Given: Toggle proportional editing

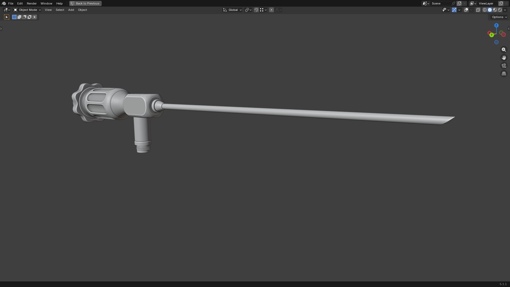Looking at the screenshot, I should [271, 10].
